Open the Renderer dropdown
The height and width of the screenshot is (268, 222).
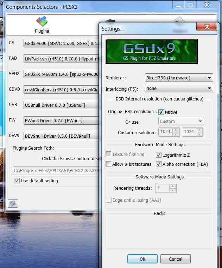(x=179, y=78)
